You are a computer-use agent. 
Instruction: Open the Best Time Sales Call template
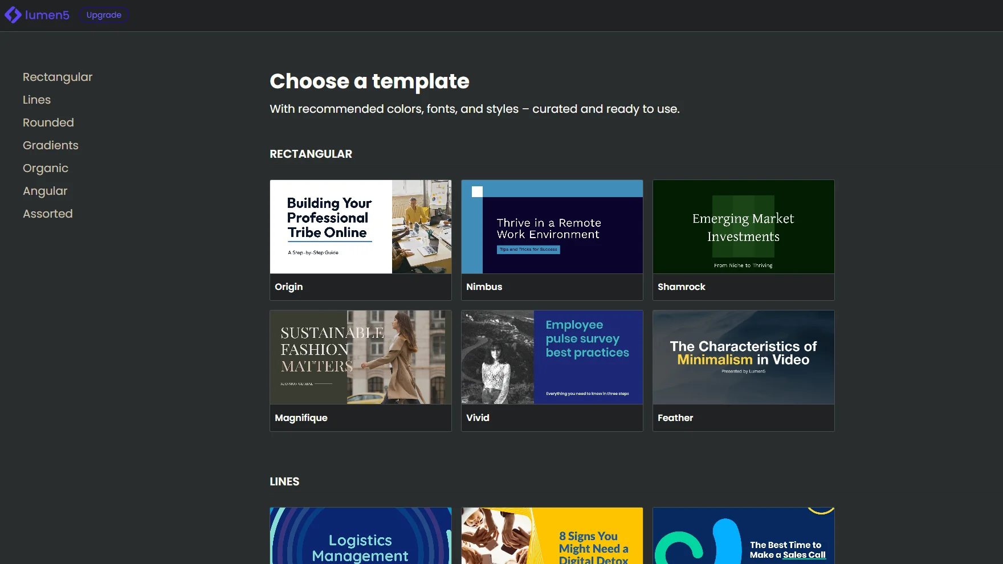[x=744, y=536]
